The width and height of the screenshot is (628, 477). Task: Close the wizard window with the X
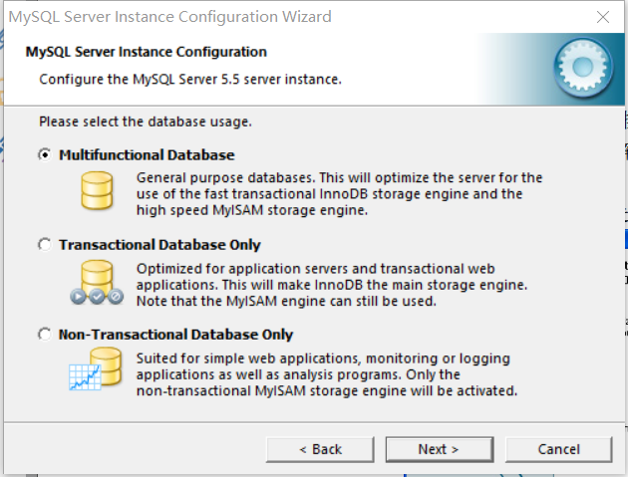point(603,17)
